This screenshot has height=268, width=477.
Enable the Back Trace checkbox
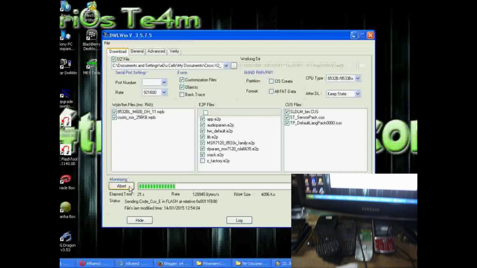pyautogui.click(x=182, y=95)
